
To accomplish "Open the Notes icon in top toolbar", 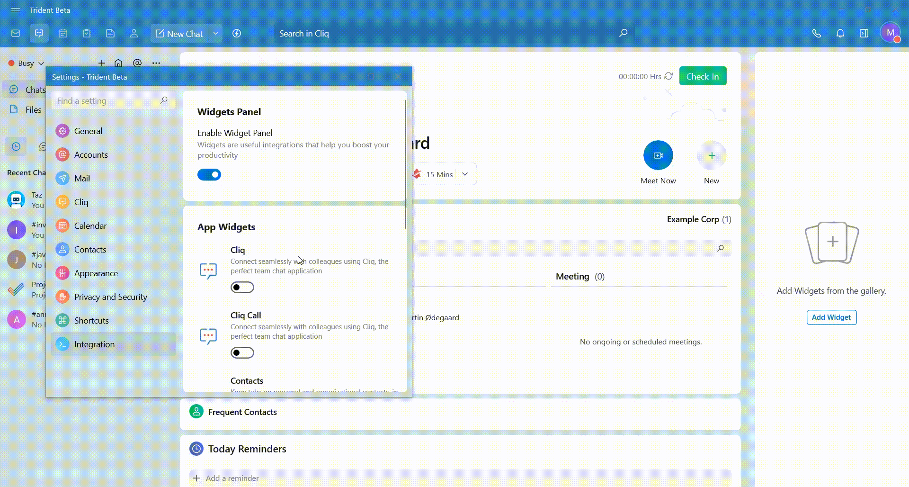I will [110, 34].
